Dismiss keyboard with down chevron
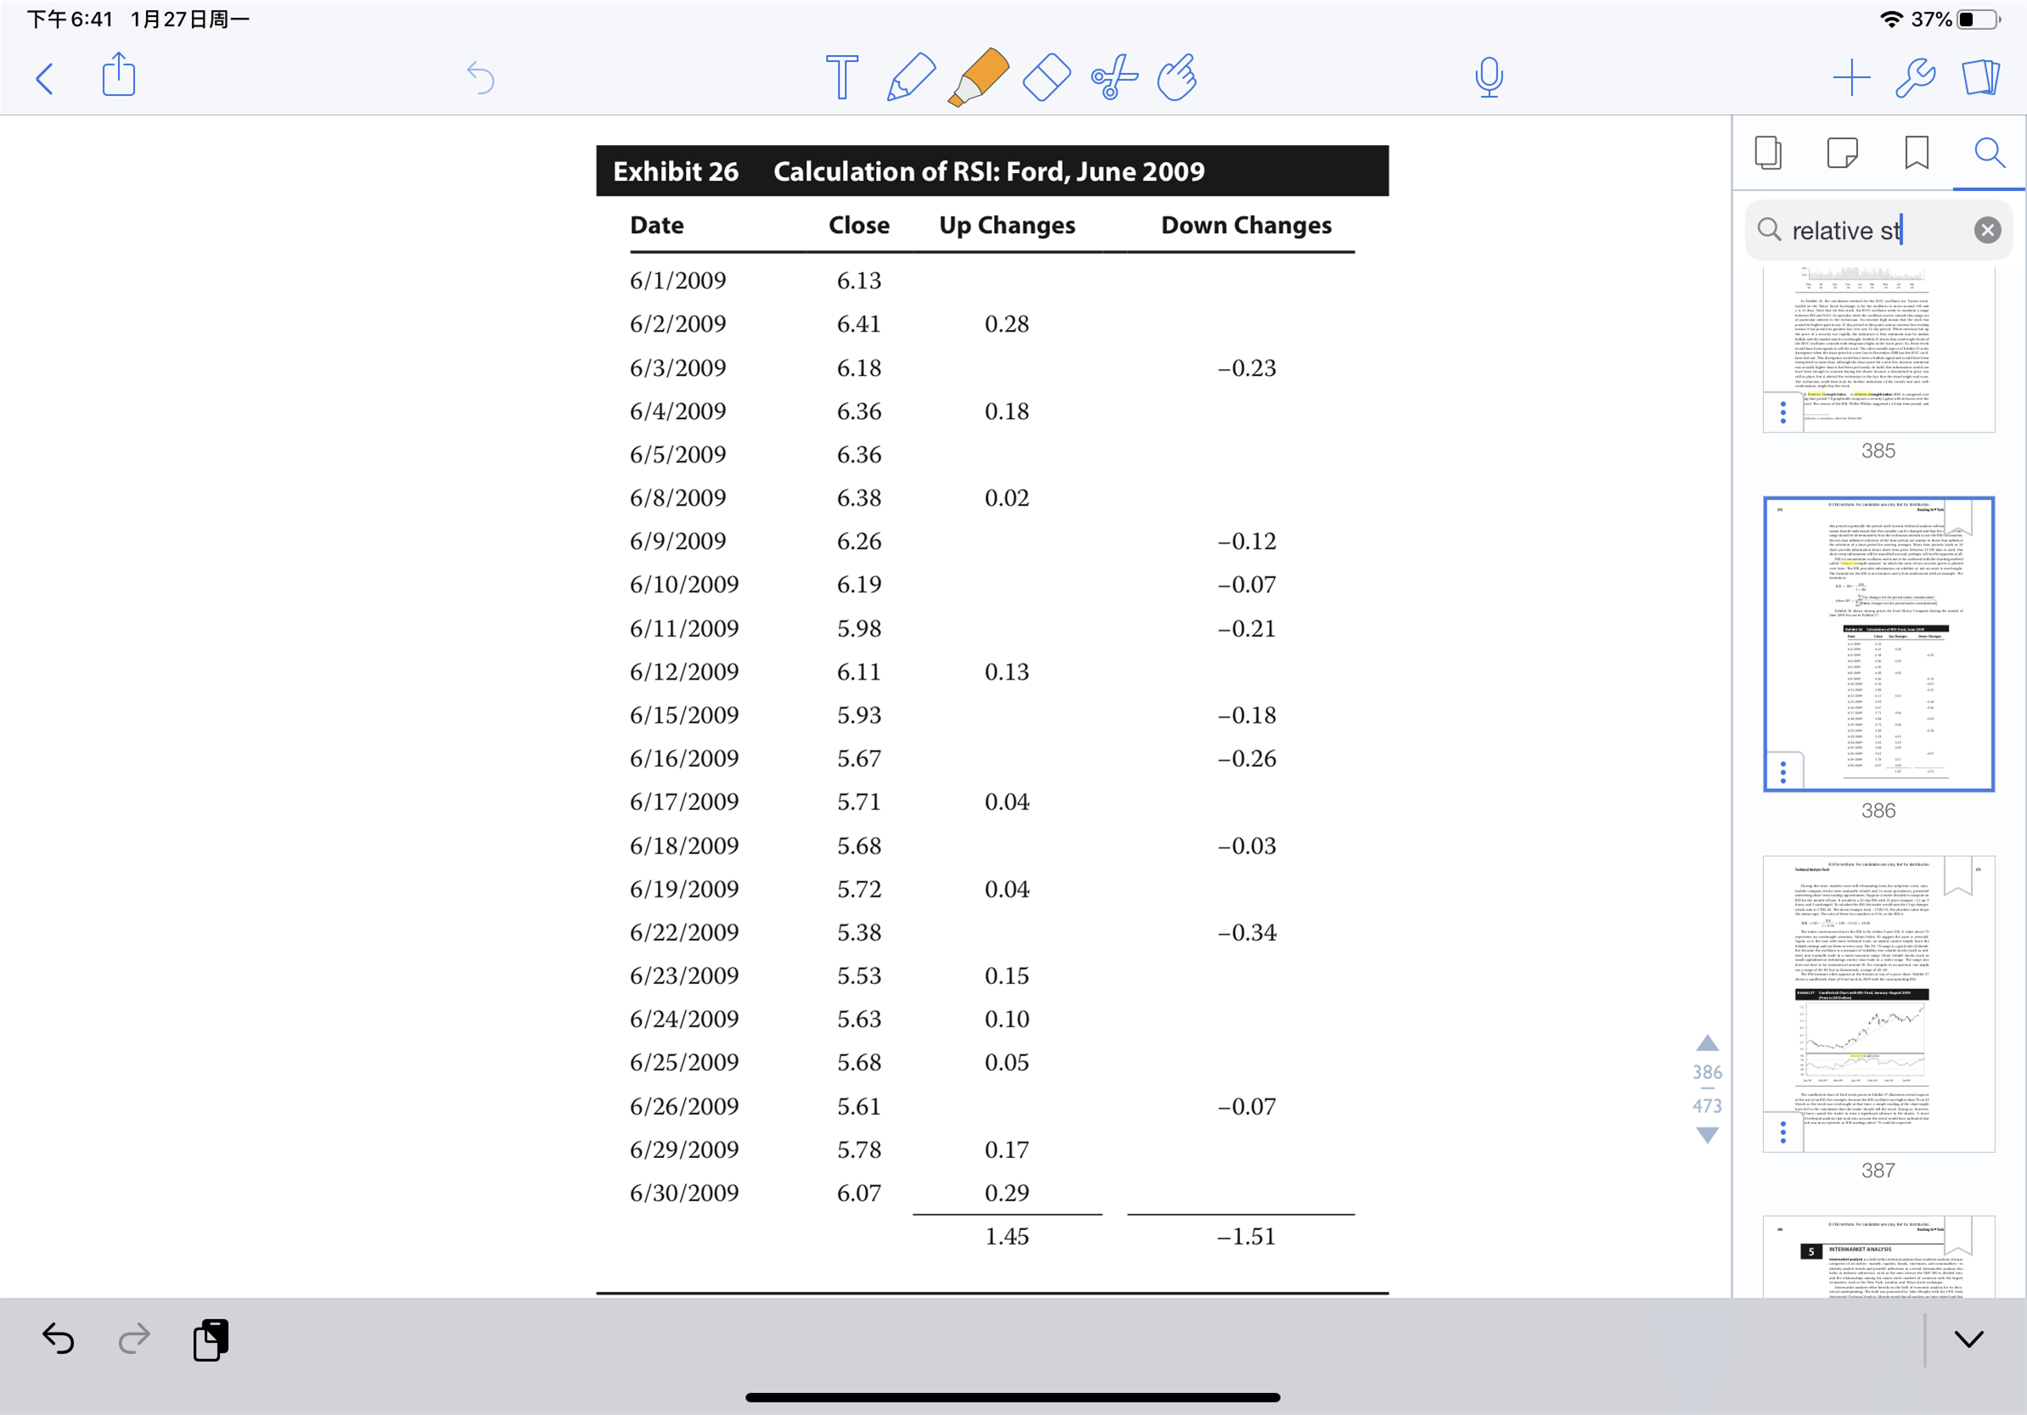Image resolution: width=2027 pixels, height=1415 pixels. coord(1968,1339)
